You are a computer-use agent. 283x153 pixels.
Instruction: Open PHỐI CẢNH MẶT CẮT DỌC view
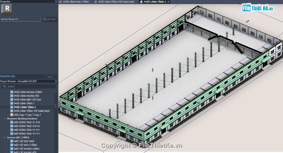pos(28,100)
